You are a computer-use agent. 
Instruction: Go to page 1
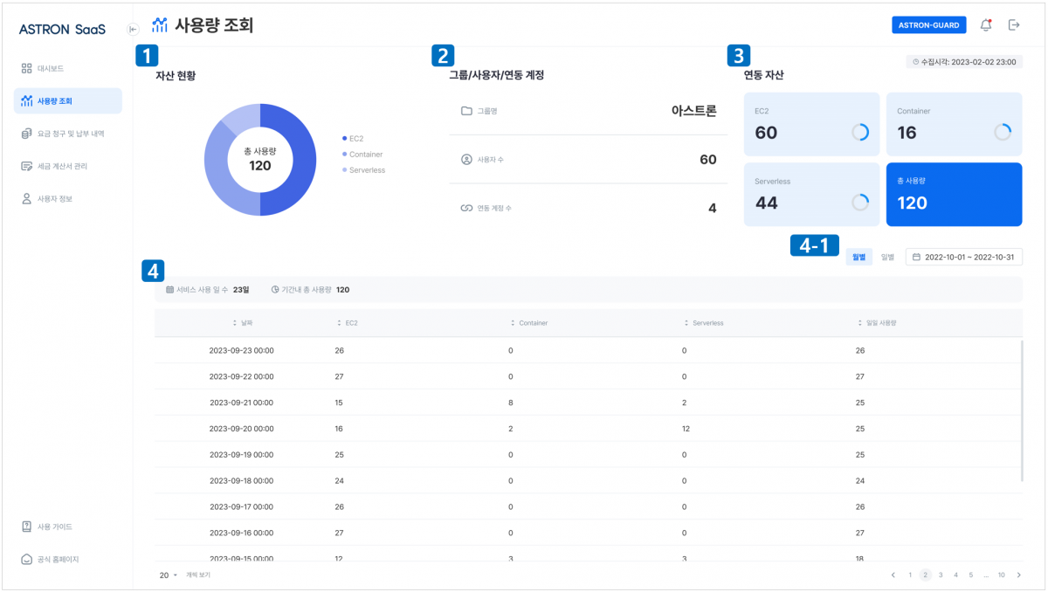point(910,575)
